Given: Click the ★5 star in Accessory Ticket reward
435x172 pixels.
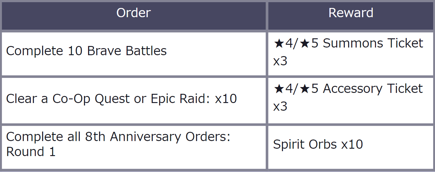Looking at the screenshot, I should click(306, 89).
